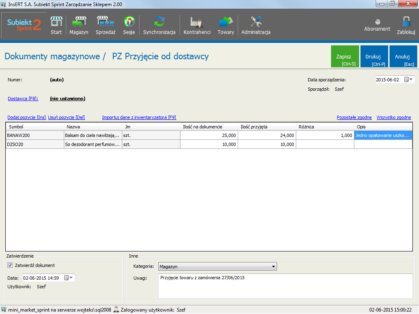This screenshot has width=419, height=314.
Task: Click the 25,000 document quantity cell
Action: click(x=209, y=135)
